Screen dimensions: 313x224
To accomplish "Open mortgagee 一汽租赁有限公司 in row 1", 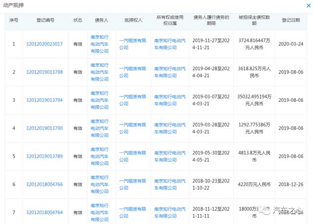I will 133,44.
